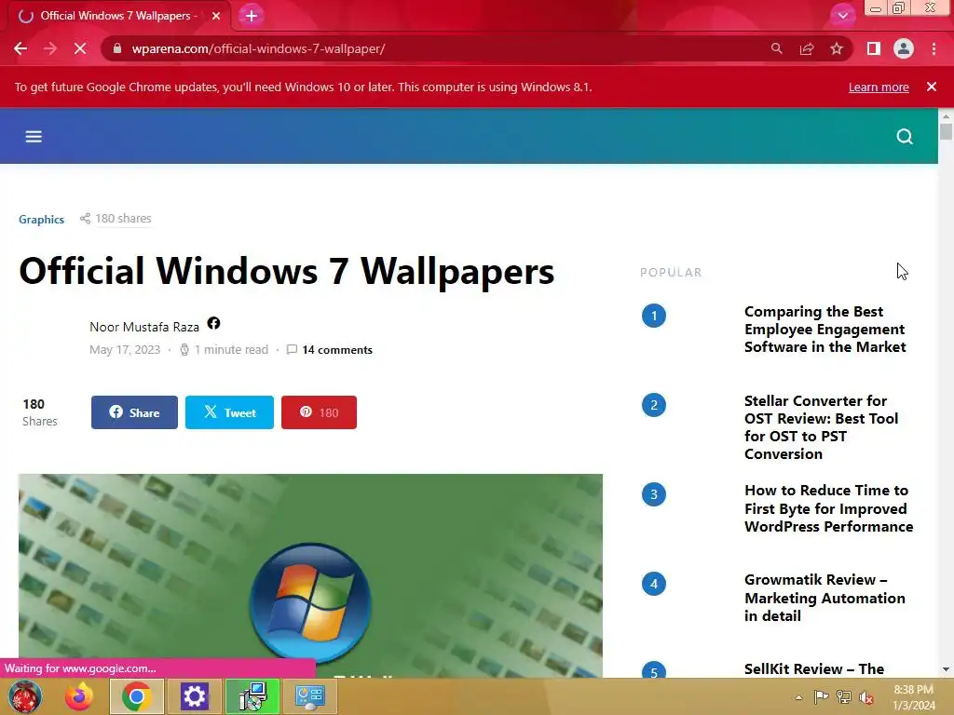Open Learn more about Chrome updates
The image size is (954, 715).
[879, 87]
